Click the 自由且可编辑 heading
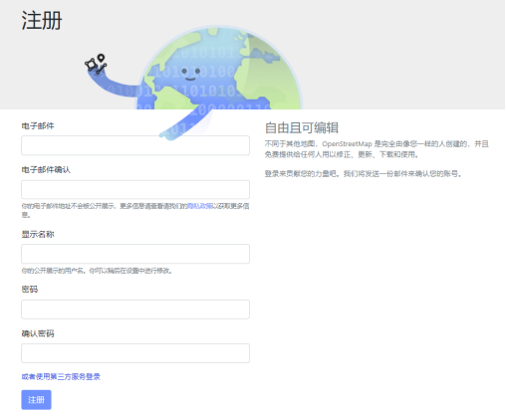Viewport: 506px width, 416px height. point(302,128)
